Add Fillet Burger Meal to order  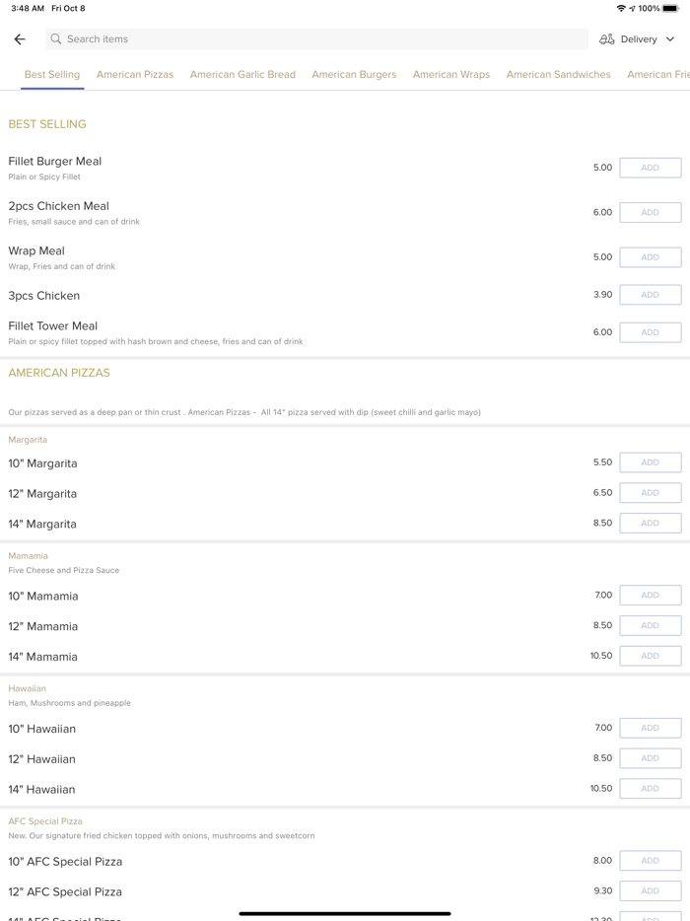650,168
